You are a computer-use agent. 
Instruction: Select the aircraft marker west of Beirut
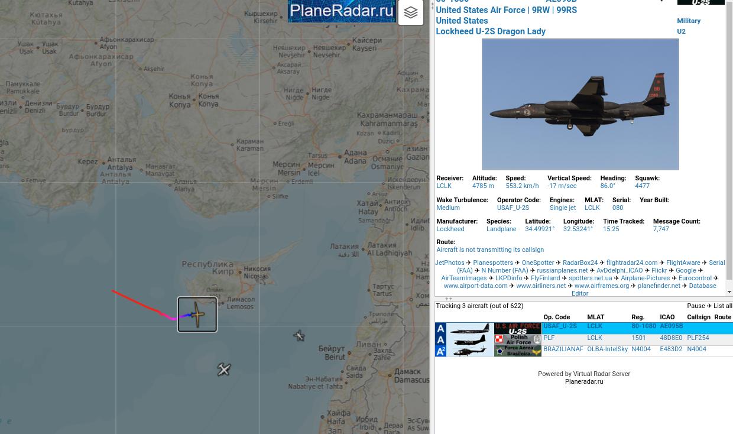pos(299,336)
